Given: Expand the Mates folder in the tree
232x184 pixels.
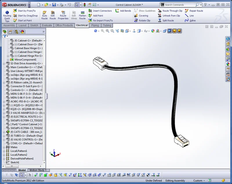Looking at the screenshot, I should coord(4,147).
